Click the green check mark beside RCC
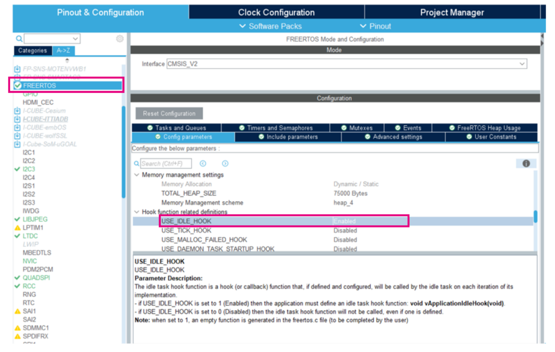 pyautogui.click(x=17, y=286)
